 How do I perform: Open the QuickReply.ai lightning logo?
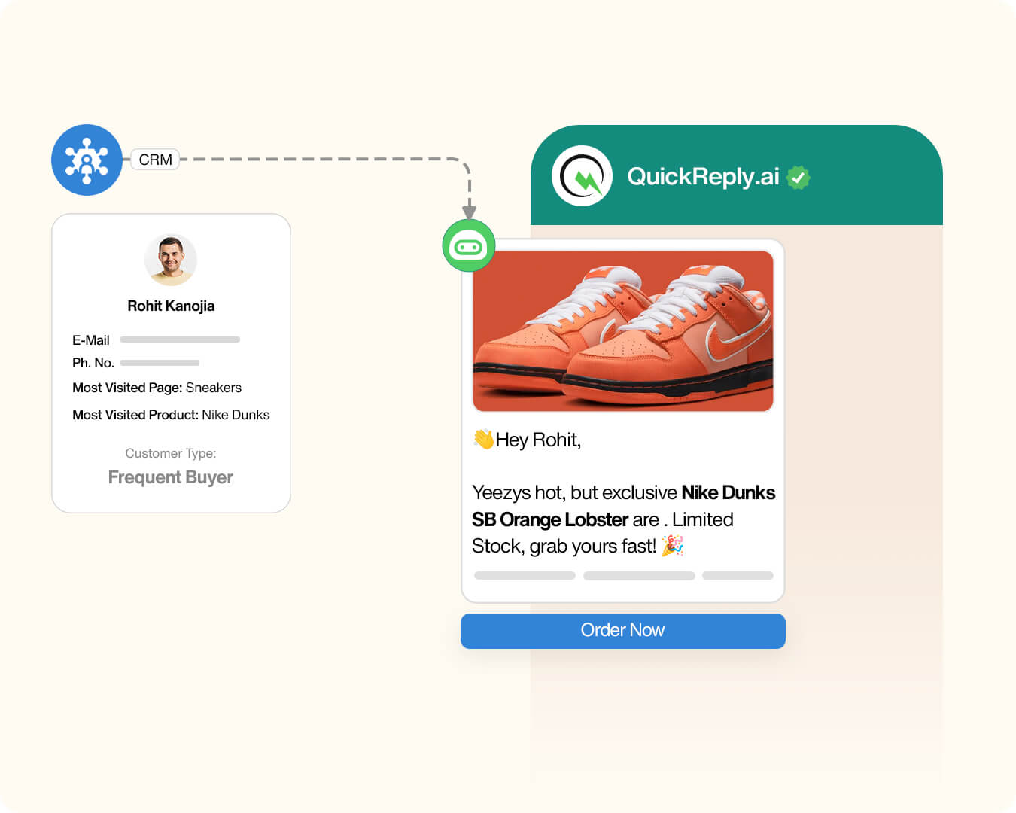[x=582, y=176]
